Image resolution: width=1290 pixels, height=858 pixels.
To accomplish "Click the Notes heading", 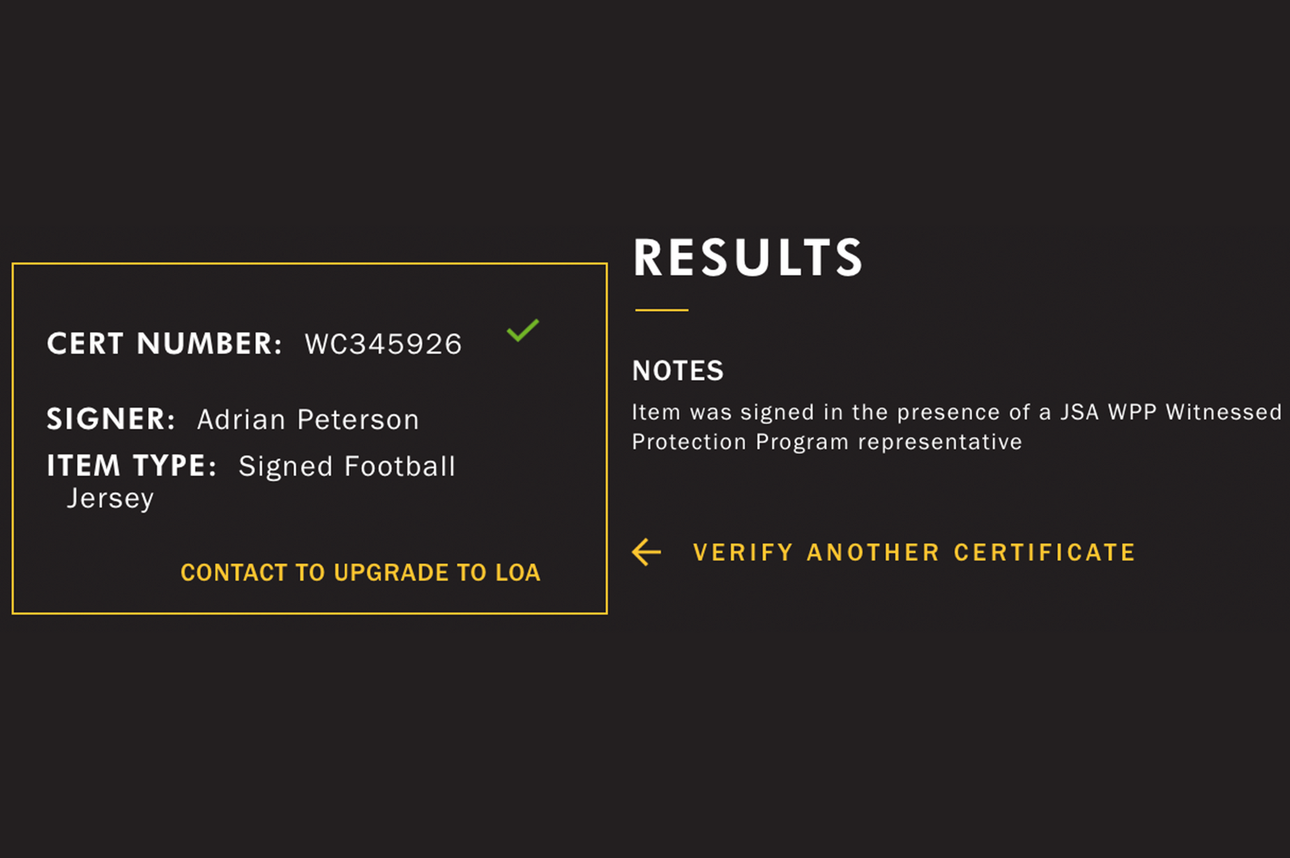I will 677,371.
